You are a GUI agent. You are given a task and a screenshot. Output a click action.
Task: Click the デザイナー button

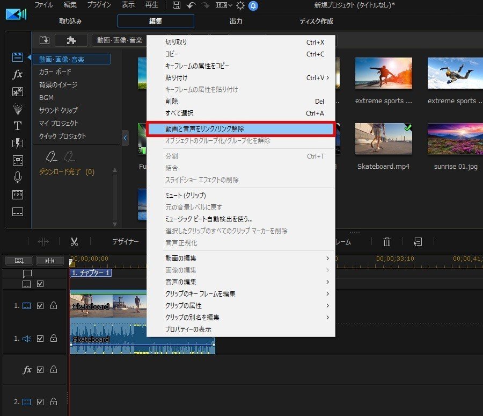coord(126,241)
